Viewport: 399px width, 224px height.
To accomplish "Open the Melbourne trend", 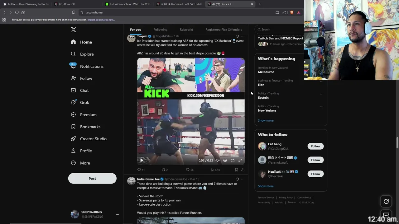I will 266,72.
